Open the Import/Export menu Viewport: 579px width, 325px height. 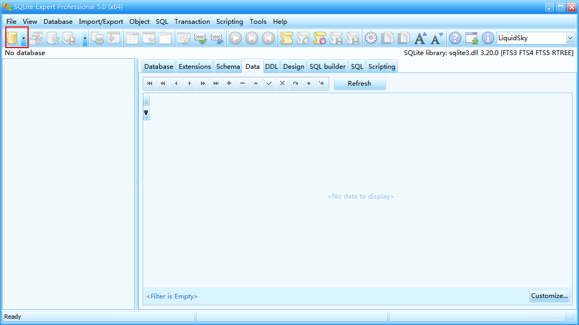click(x=101, y=22)
